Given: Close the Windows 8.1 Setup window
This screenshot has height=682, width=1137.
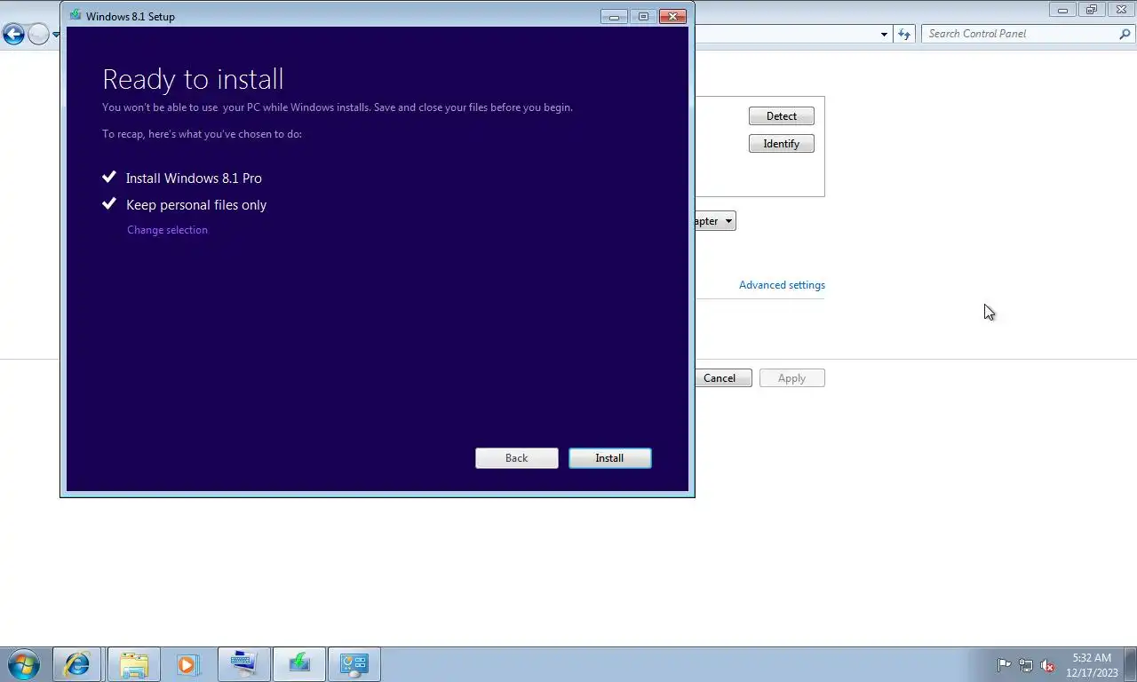Looking at the screenshot, I should (672, 16).
